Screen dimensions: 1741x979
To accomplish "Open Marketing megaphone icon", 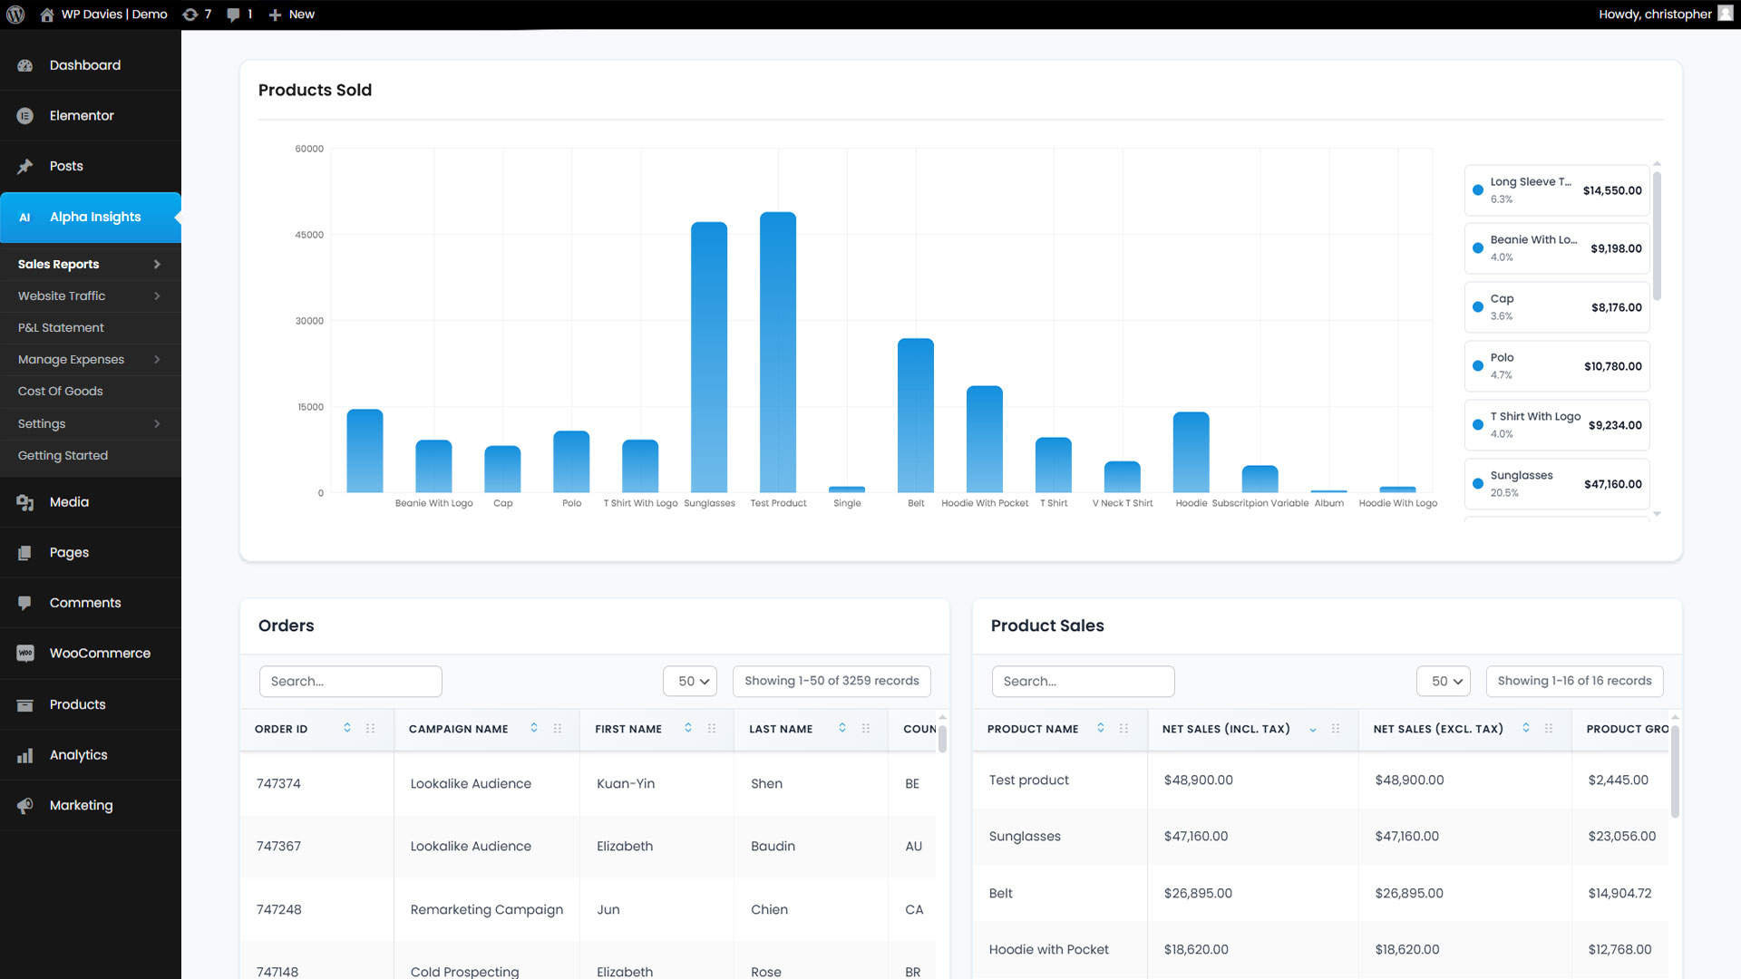I will pos(25,806).
